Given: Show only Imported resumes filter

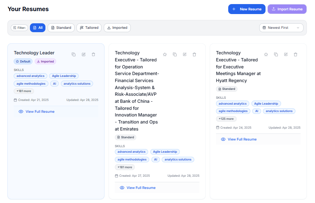Looking at the screenshot, I should click(x=117, y=28).
